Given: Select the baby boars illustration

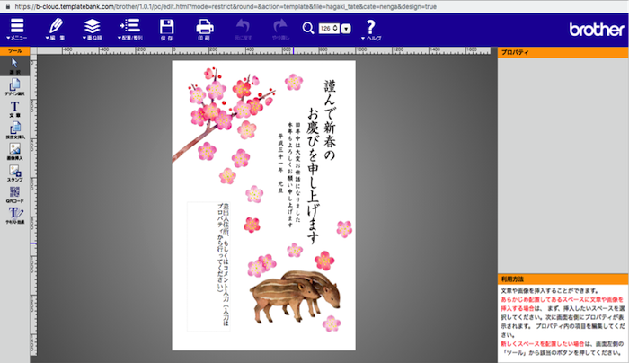Looking at the screenshot, I should pyautogui.click(x=296, y=297).
